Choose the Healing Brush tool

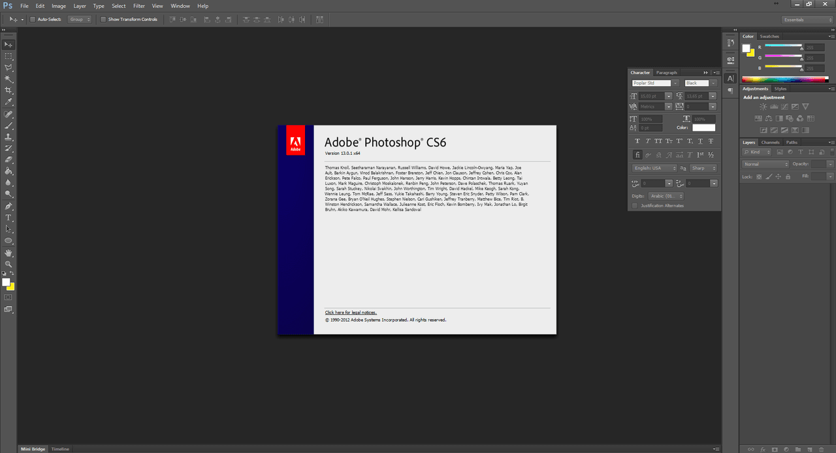click(8, 114)
